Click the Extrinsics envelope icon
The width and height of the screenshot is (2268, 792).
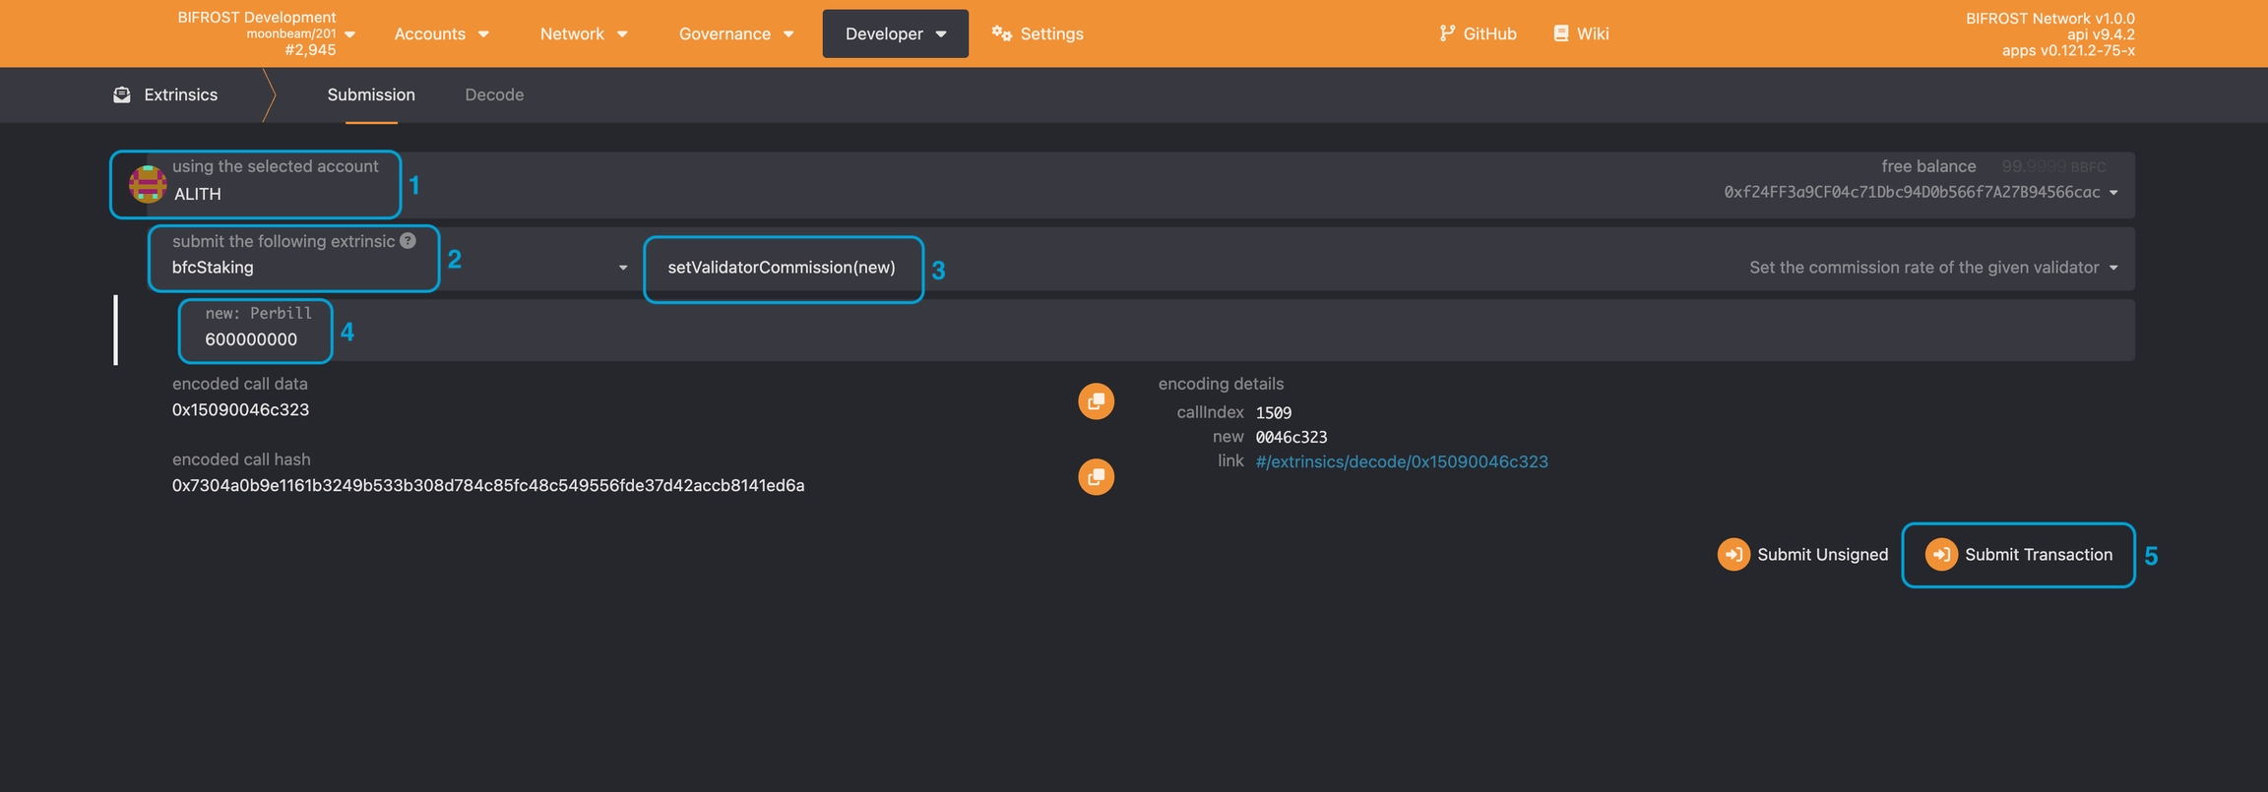point(122,95)
